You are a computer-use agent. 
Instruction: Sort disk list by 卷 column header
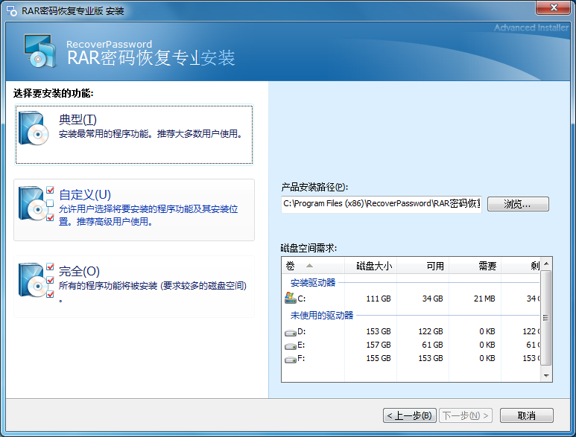(313, 266)
